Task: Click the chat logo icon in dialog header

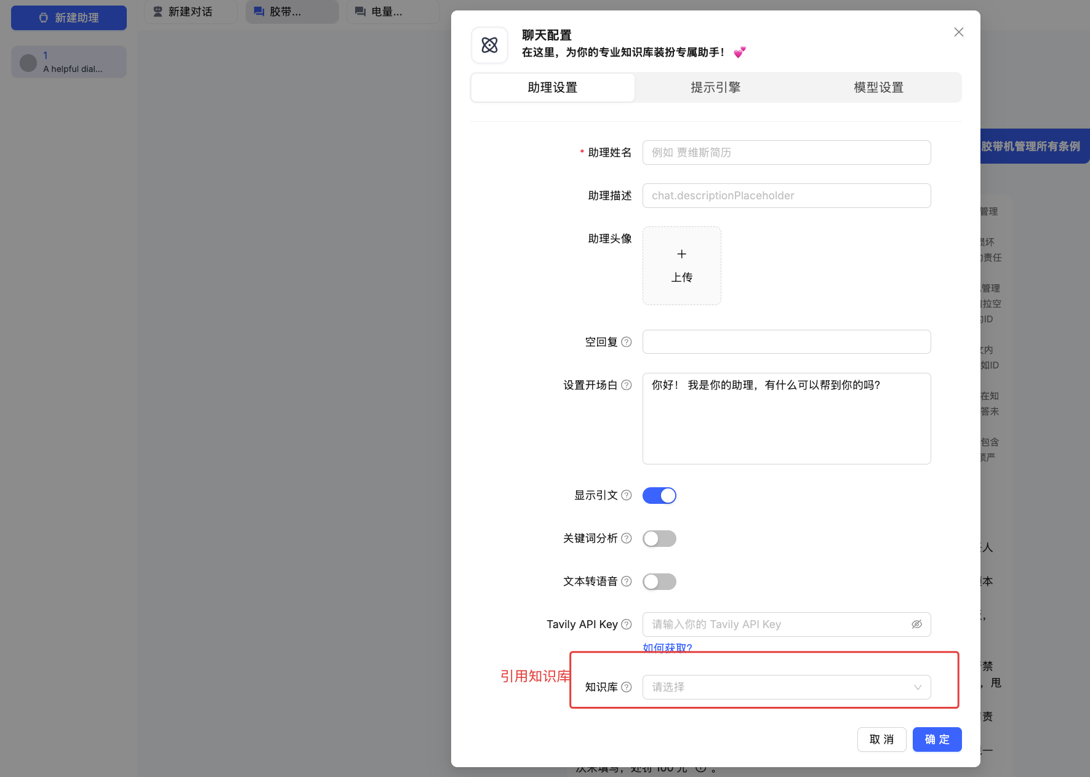Action: click(x=489, y=44)
